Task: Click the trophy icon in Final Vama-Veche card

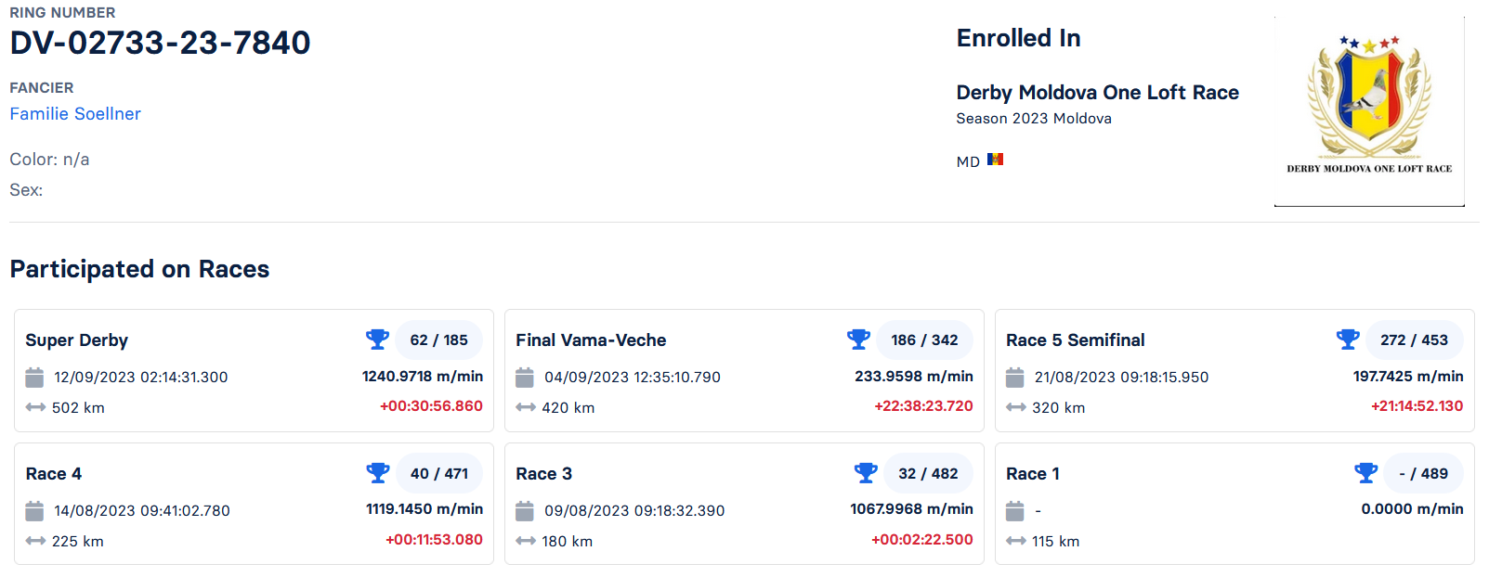Action: tap(858, 340)
